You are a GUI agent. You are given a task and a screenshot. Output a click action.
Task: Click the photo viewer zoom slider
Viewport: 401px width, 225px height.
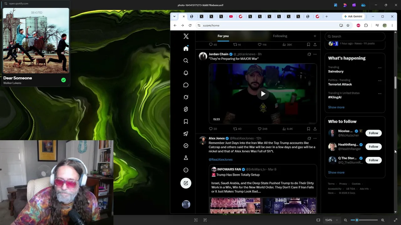point(364,220)
